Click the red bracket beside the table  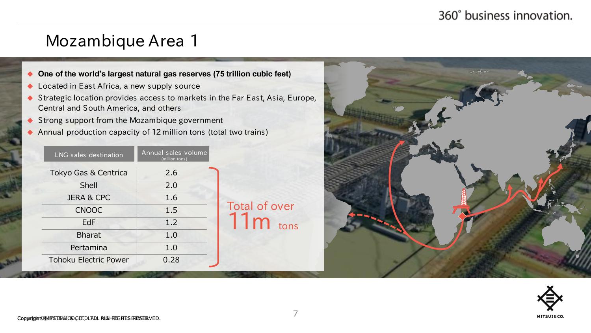pyautogui.click(x=214, y=217)
